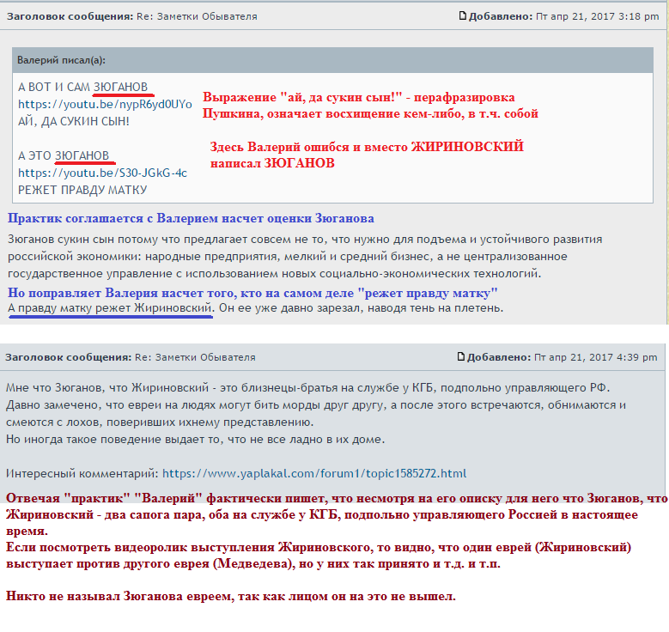
Task: Open the youtu.be/S30-JGkG-4c link
Action: pos(102,173)
